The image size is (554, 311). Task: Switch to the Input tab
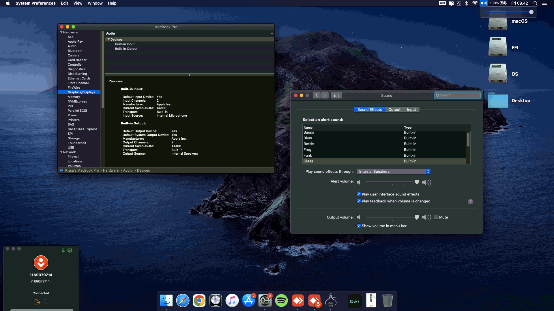click(411, 109)
